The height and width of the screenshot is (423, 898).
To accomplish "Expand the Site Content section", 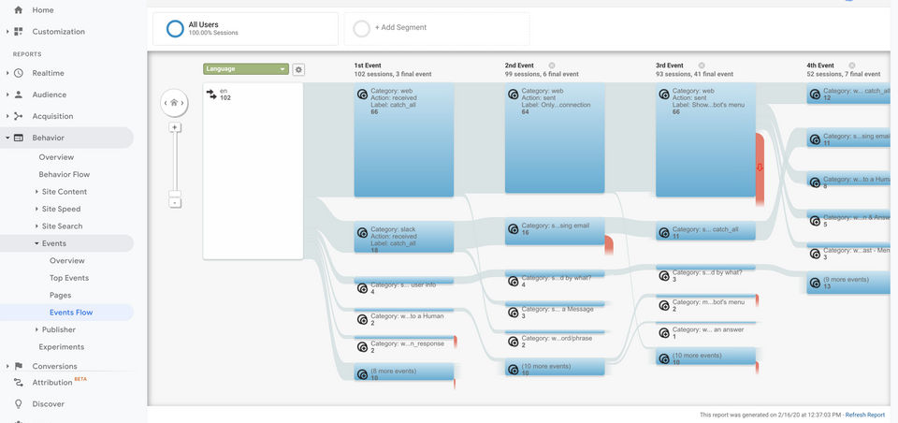I will tap(36, 192).
